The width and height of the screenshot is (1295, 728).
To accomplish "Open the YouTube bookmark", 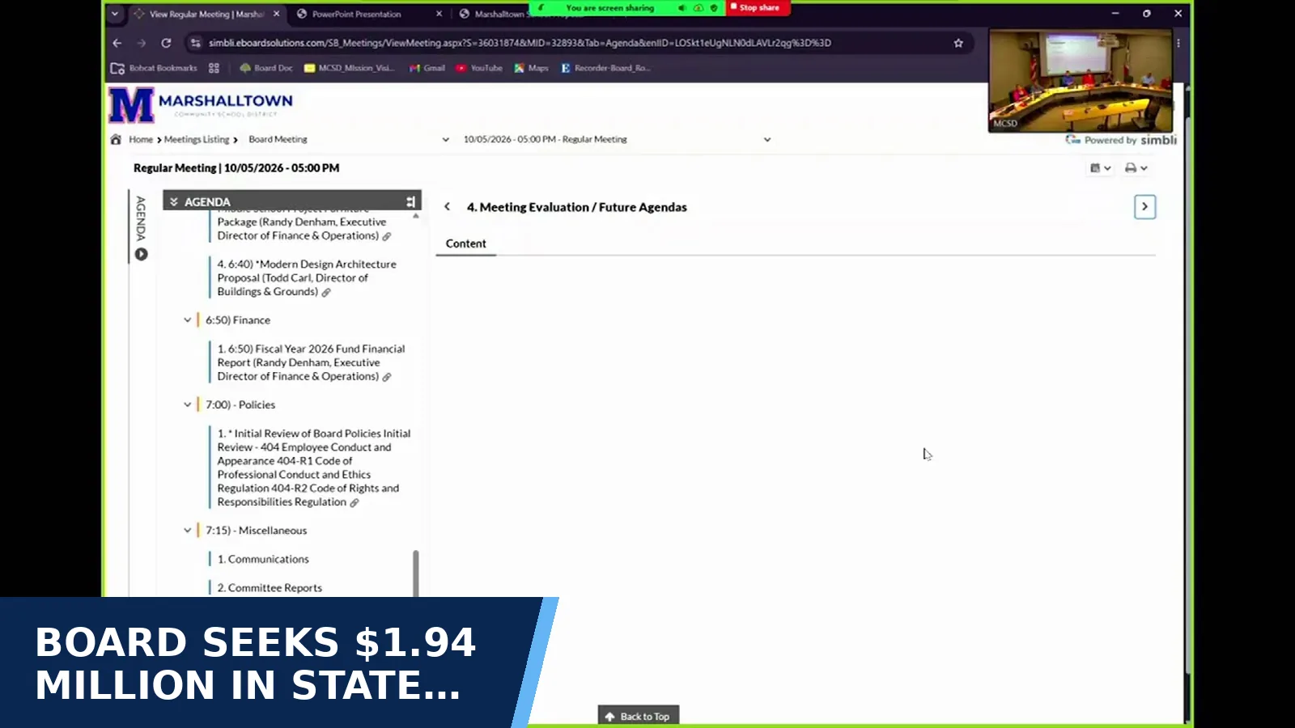I will pos(479,68).
